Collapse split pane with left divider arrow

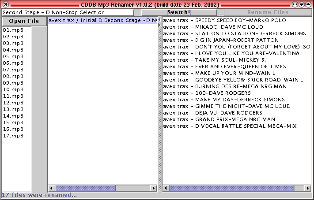tap(159, 20)
